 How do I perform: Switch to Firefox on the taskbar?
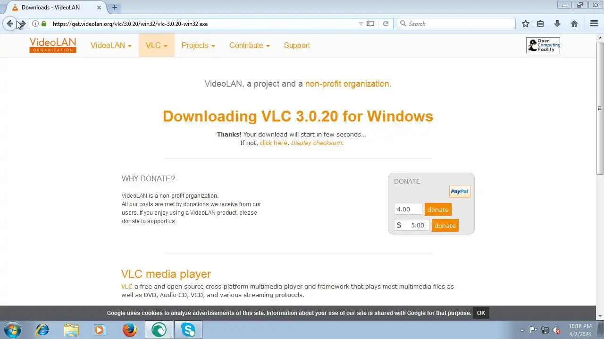tap(129, 330)
